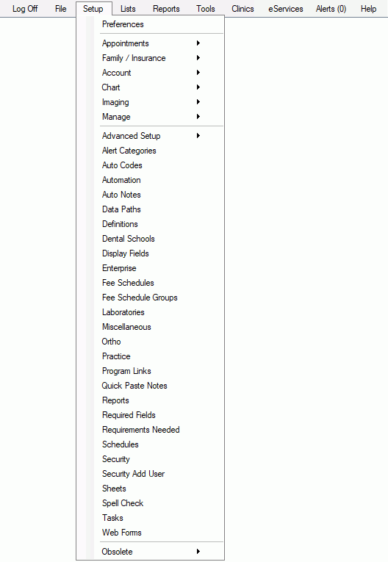
Task: Log Off using the menu bar
Action: click(x=25, y=9)
